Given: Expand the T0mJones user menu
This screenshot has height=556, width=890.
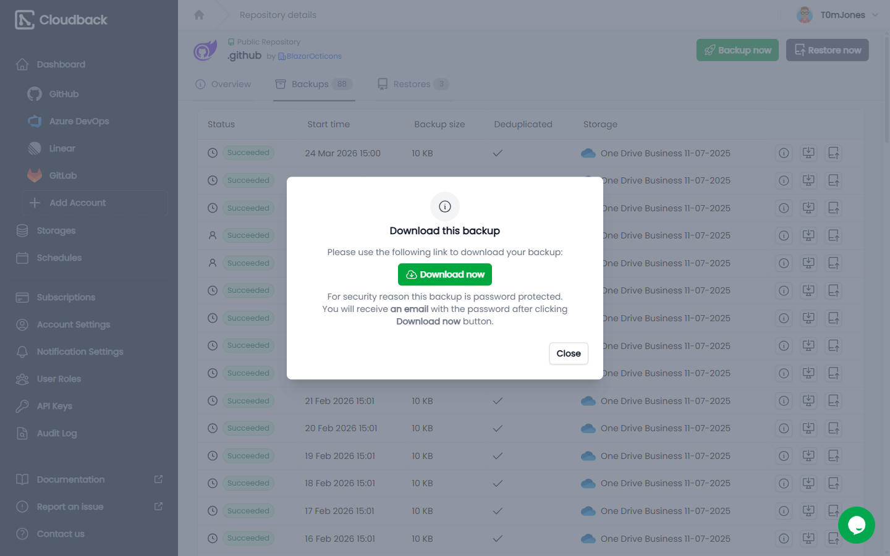Looking at the screenshot, I should coord(837,15).
